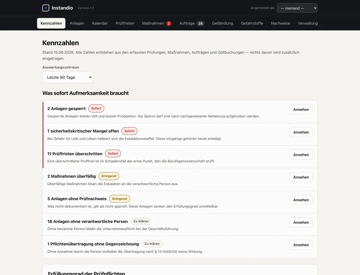Open the 'Angemeldet als' user dropdown
Screen dimensions: 360x275
(297, 8)
